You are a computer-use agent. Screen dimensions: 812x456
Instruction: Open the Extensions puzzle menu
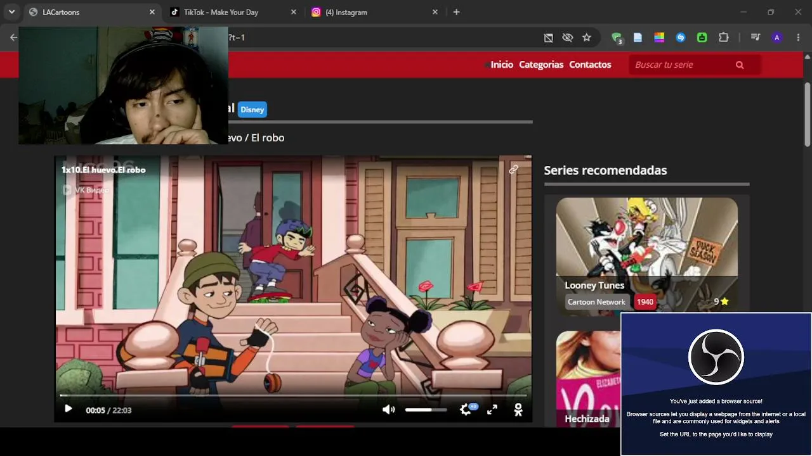coord(724,37)
